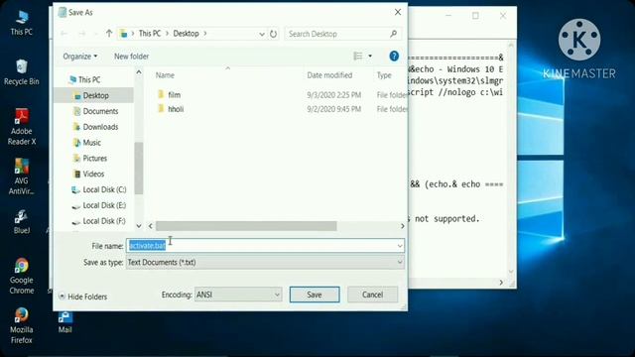Click hholi date 9/2/2020 9:45 PM
635x357 pixels.
coord(333,109)
